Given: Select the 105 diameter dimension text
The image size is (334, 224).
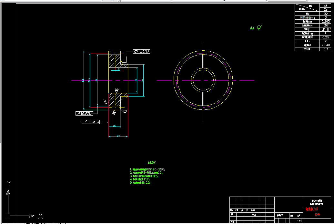Looking at the screenshot, I should (x=83, y=80).
